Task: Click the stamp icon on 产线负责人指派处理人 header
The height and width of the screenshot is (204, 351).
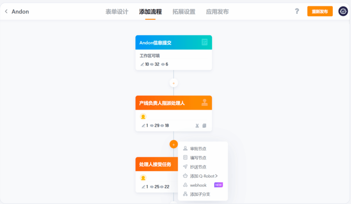Action: coord(204,103)
